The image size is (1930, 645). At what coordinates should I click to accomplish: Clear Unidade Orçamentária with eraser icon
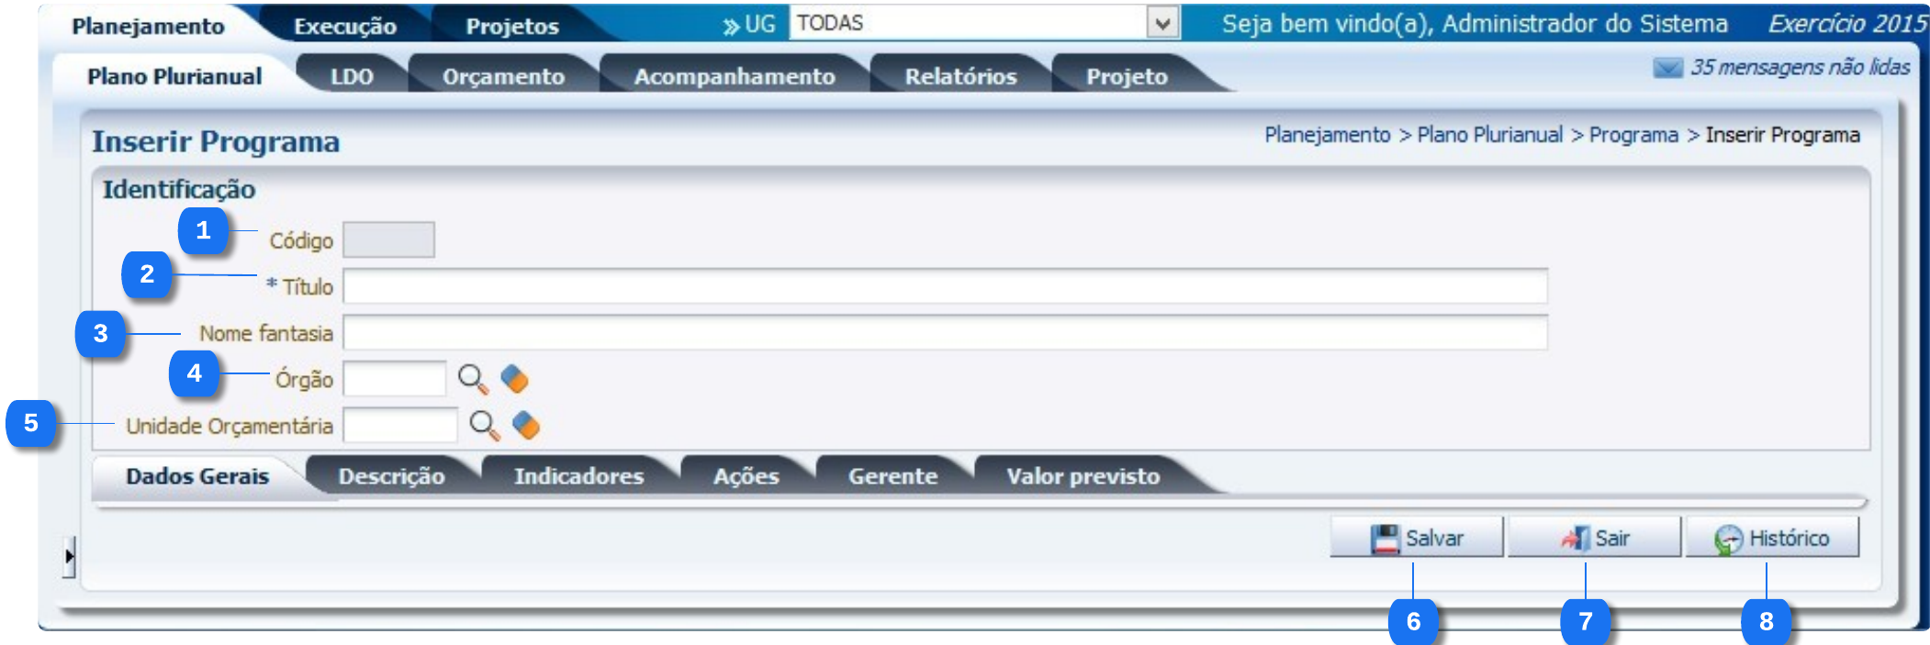click(x=525, y=426)
